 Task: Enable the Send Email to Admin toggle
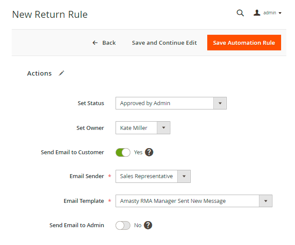pos(123,225)
